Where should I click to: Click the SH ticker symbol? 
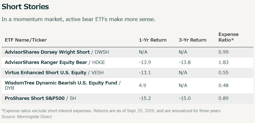click(x=73, y=98)
